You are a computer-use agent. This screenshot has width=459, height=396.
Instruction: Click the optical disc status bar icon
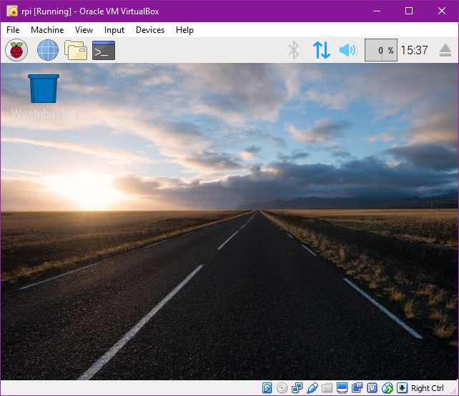coord(282,388)
